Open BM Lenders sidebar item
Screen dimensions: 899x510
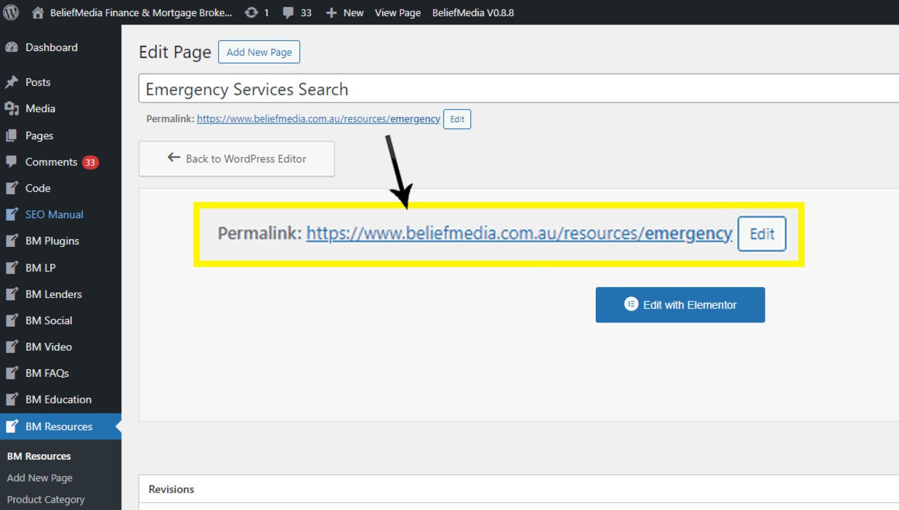point(53,294)
